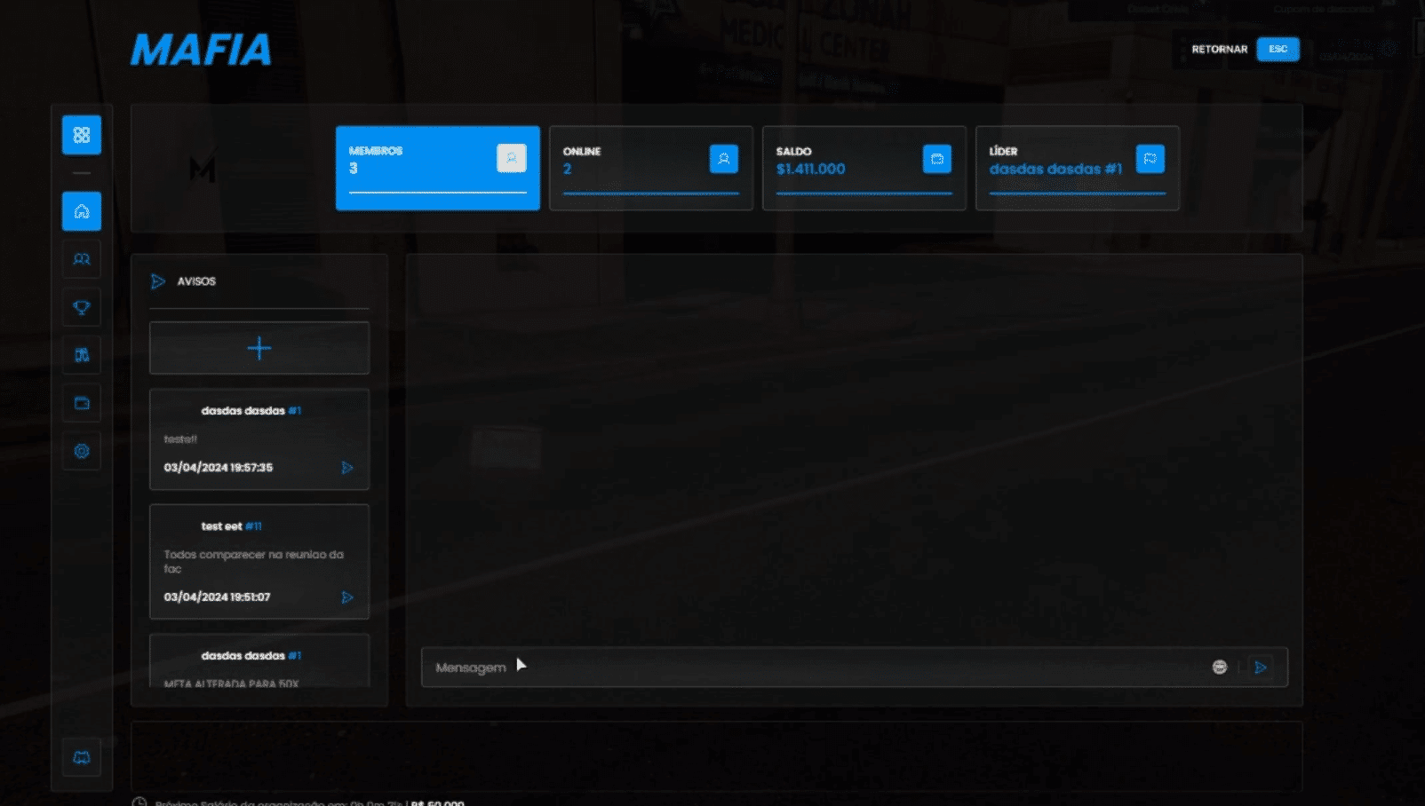Go to the home page icon
The image size is (1425, 806).
82,211
